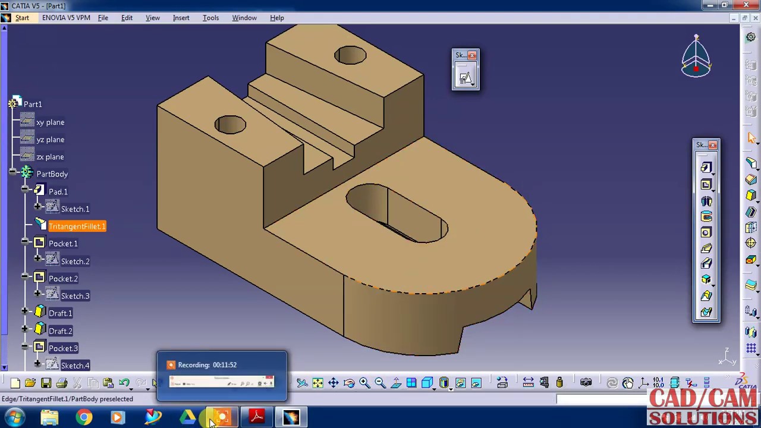
Task: Click the Print icon
Action: coord(61,383)
